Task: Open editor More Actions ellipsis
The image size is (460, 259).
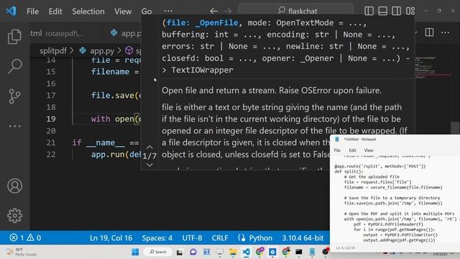Action: [x=445, y=32]
